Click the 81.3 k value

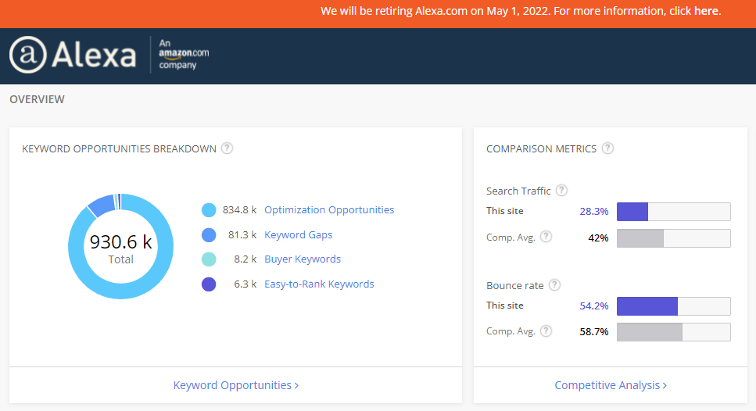(242, 235)
